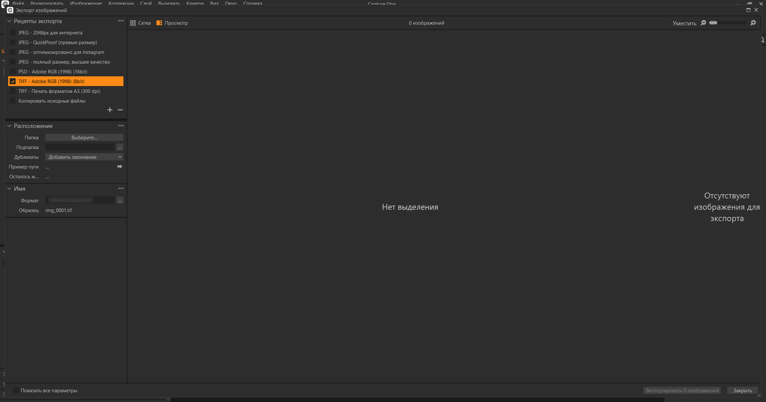
Task: Click the Пример пути arrow icon
Action: [120, 167]
